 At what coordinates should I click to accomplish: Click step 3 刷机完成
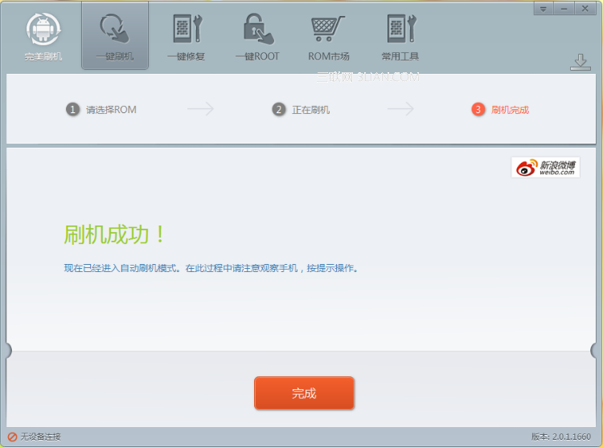coord(500,110)
